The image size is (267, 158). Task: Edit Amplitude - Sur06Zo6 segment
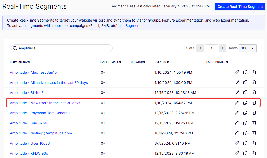tap(237, 123)
